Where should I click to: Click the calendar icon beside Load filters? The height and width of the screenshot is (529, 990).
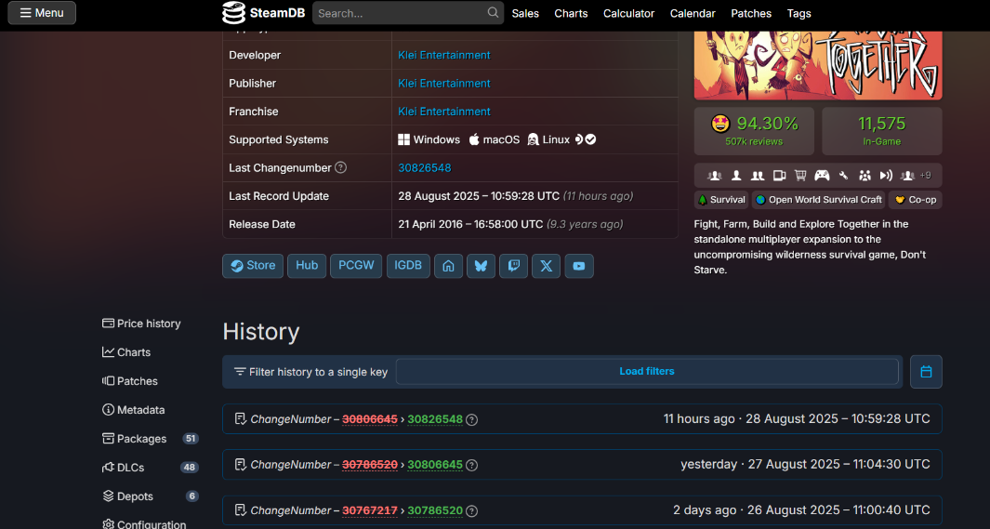click(926, 372)
